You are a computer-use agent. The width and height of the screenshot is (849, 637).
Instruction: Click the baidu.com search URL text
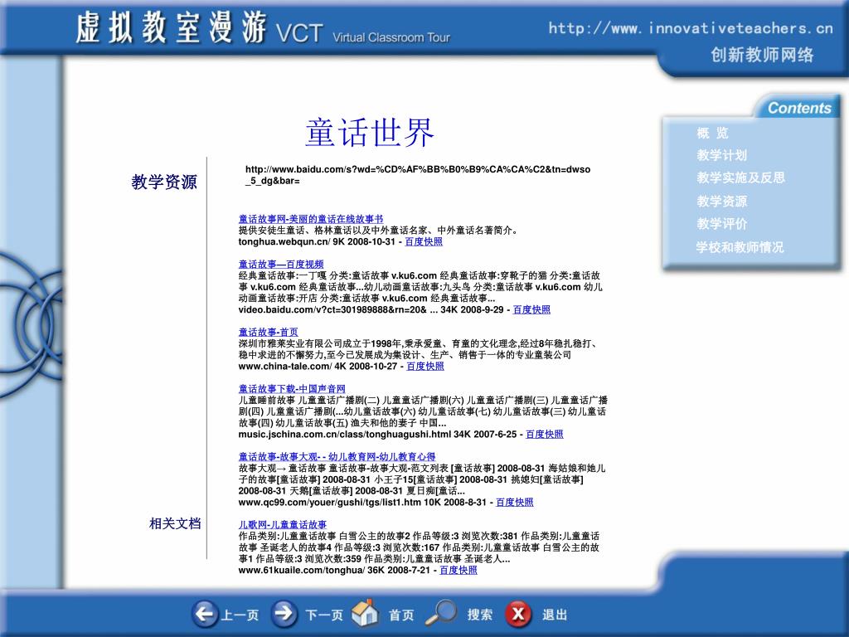pos(418,175)
